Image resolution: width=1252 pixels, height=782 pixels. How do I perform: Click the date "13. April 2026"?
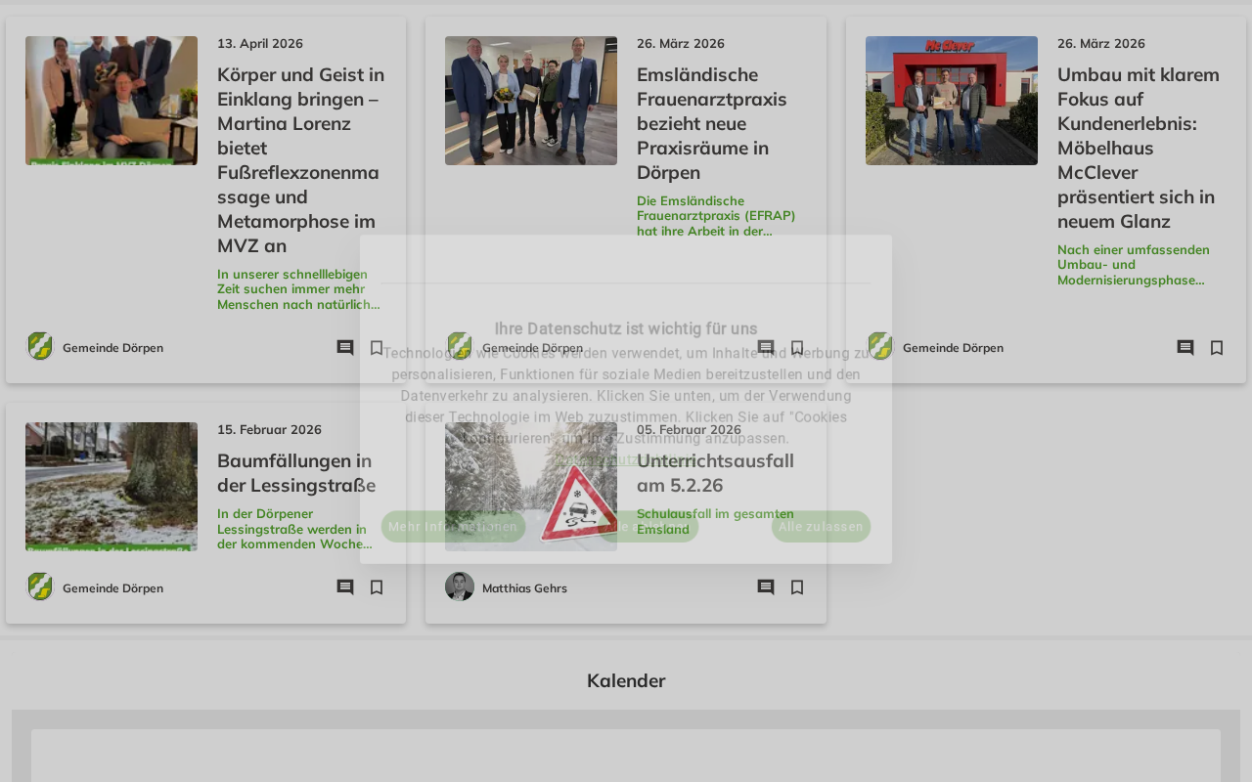pyautogui.click(x=260, y=44)
